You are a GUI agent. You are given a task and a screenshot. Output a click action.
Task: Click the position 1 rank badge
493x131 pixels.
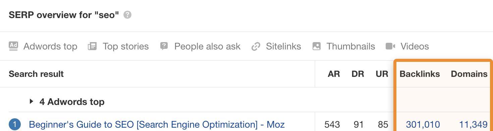tap(15, 125)
